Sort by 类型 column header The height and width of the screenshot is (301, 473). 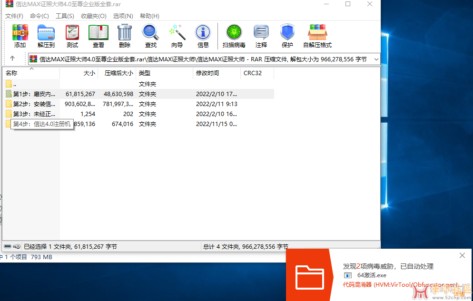click(164, 73)
